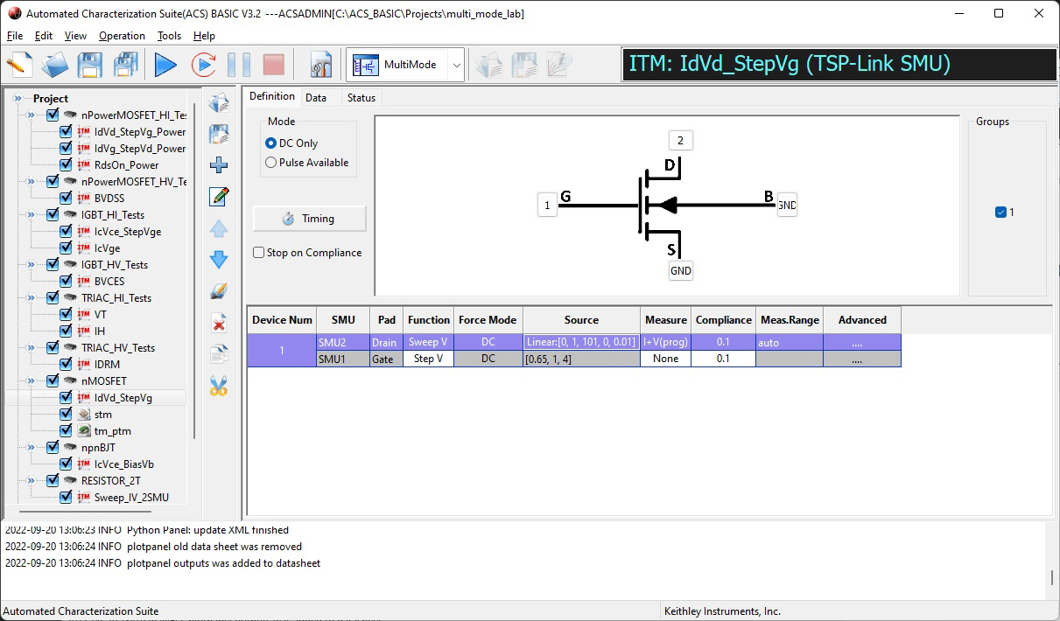Move the item up with the up arrow icon
Viewport: 1060px width, 621px height.
219,228
